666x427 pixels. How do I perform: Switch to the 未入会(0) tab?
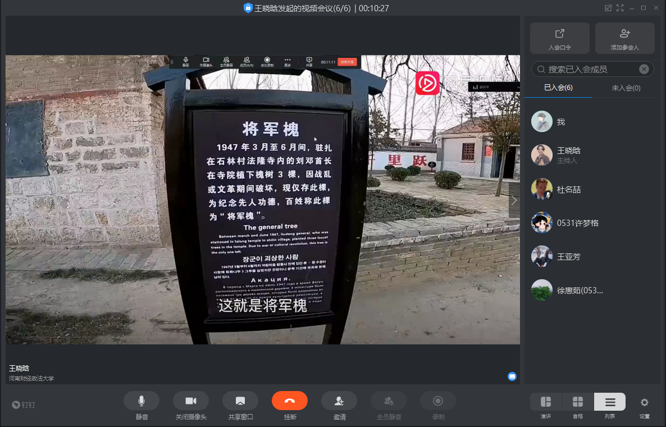[626, 88]
